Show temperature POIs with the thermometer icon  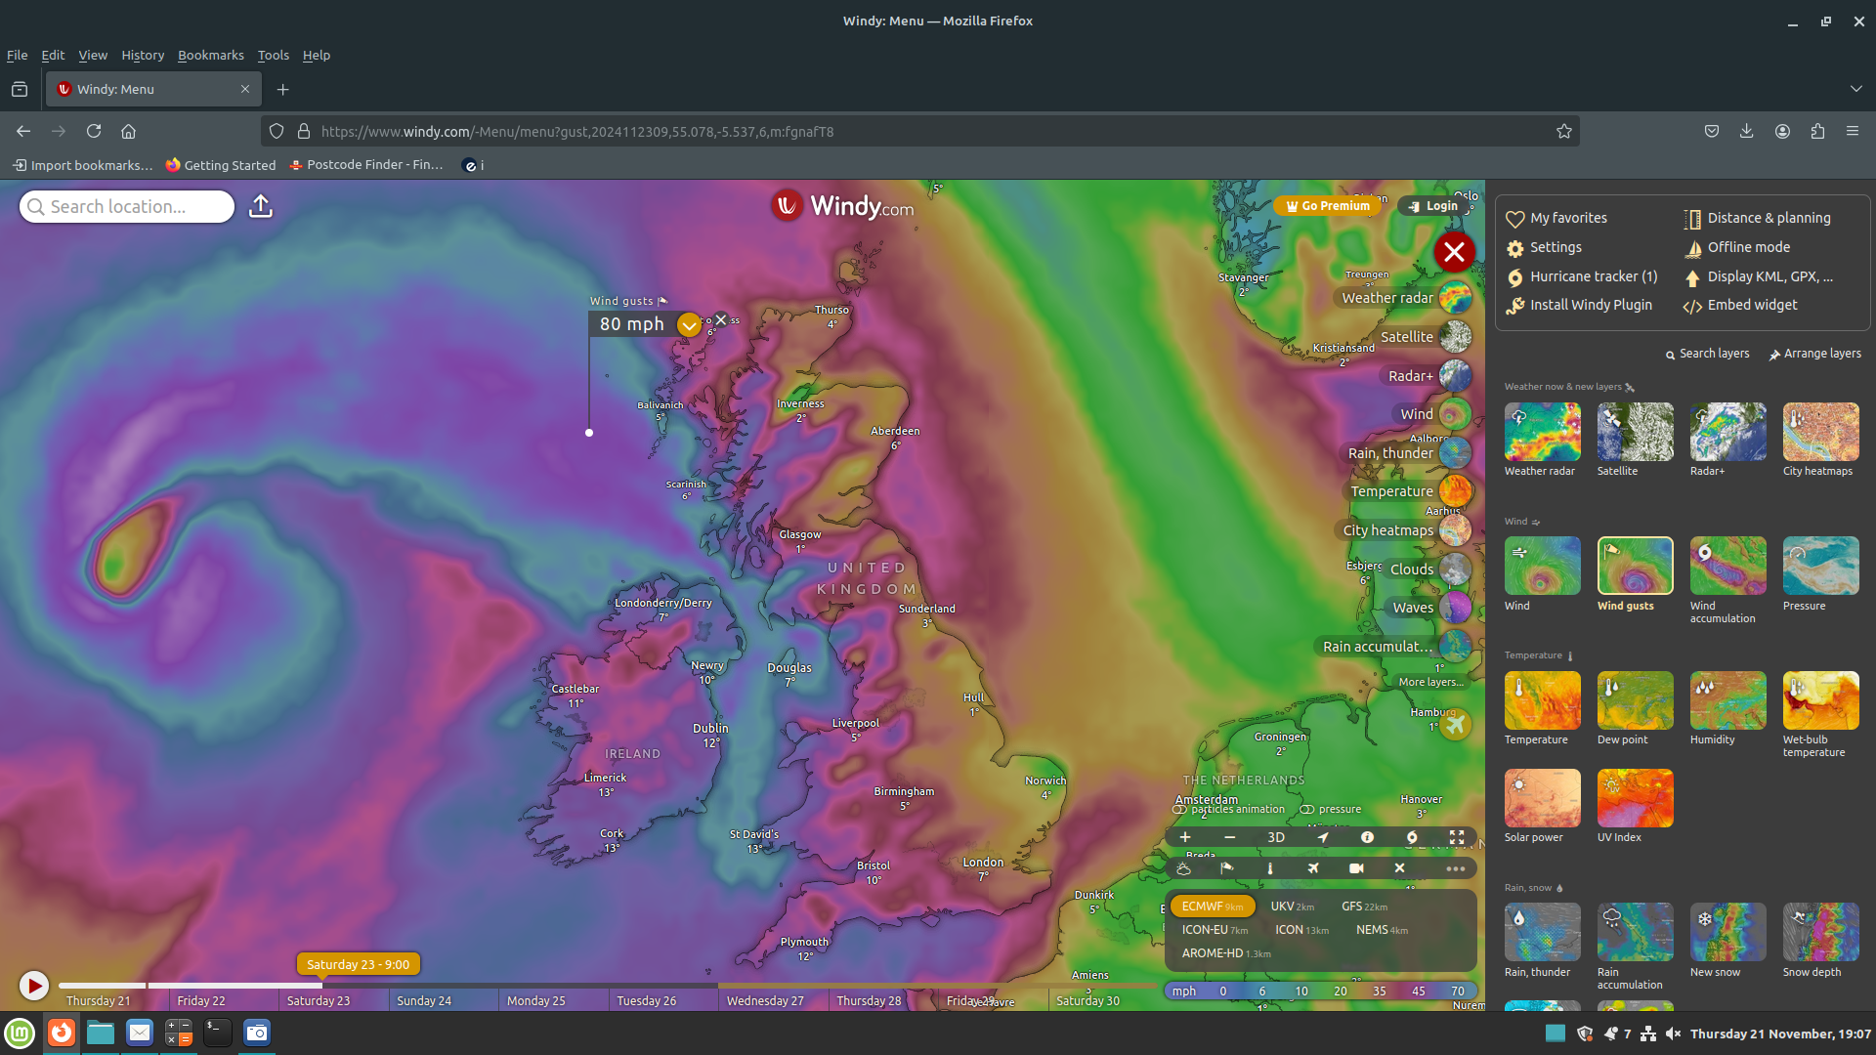click(1270, 868)
